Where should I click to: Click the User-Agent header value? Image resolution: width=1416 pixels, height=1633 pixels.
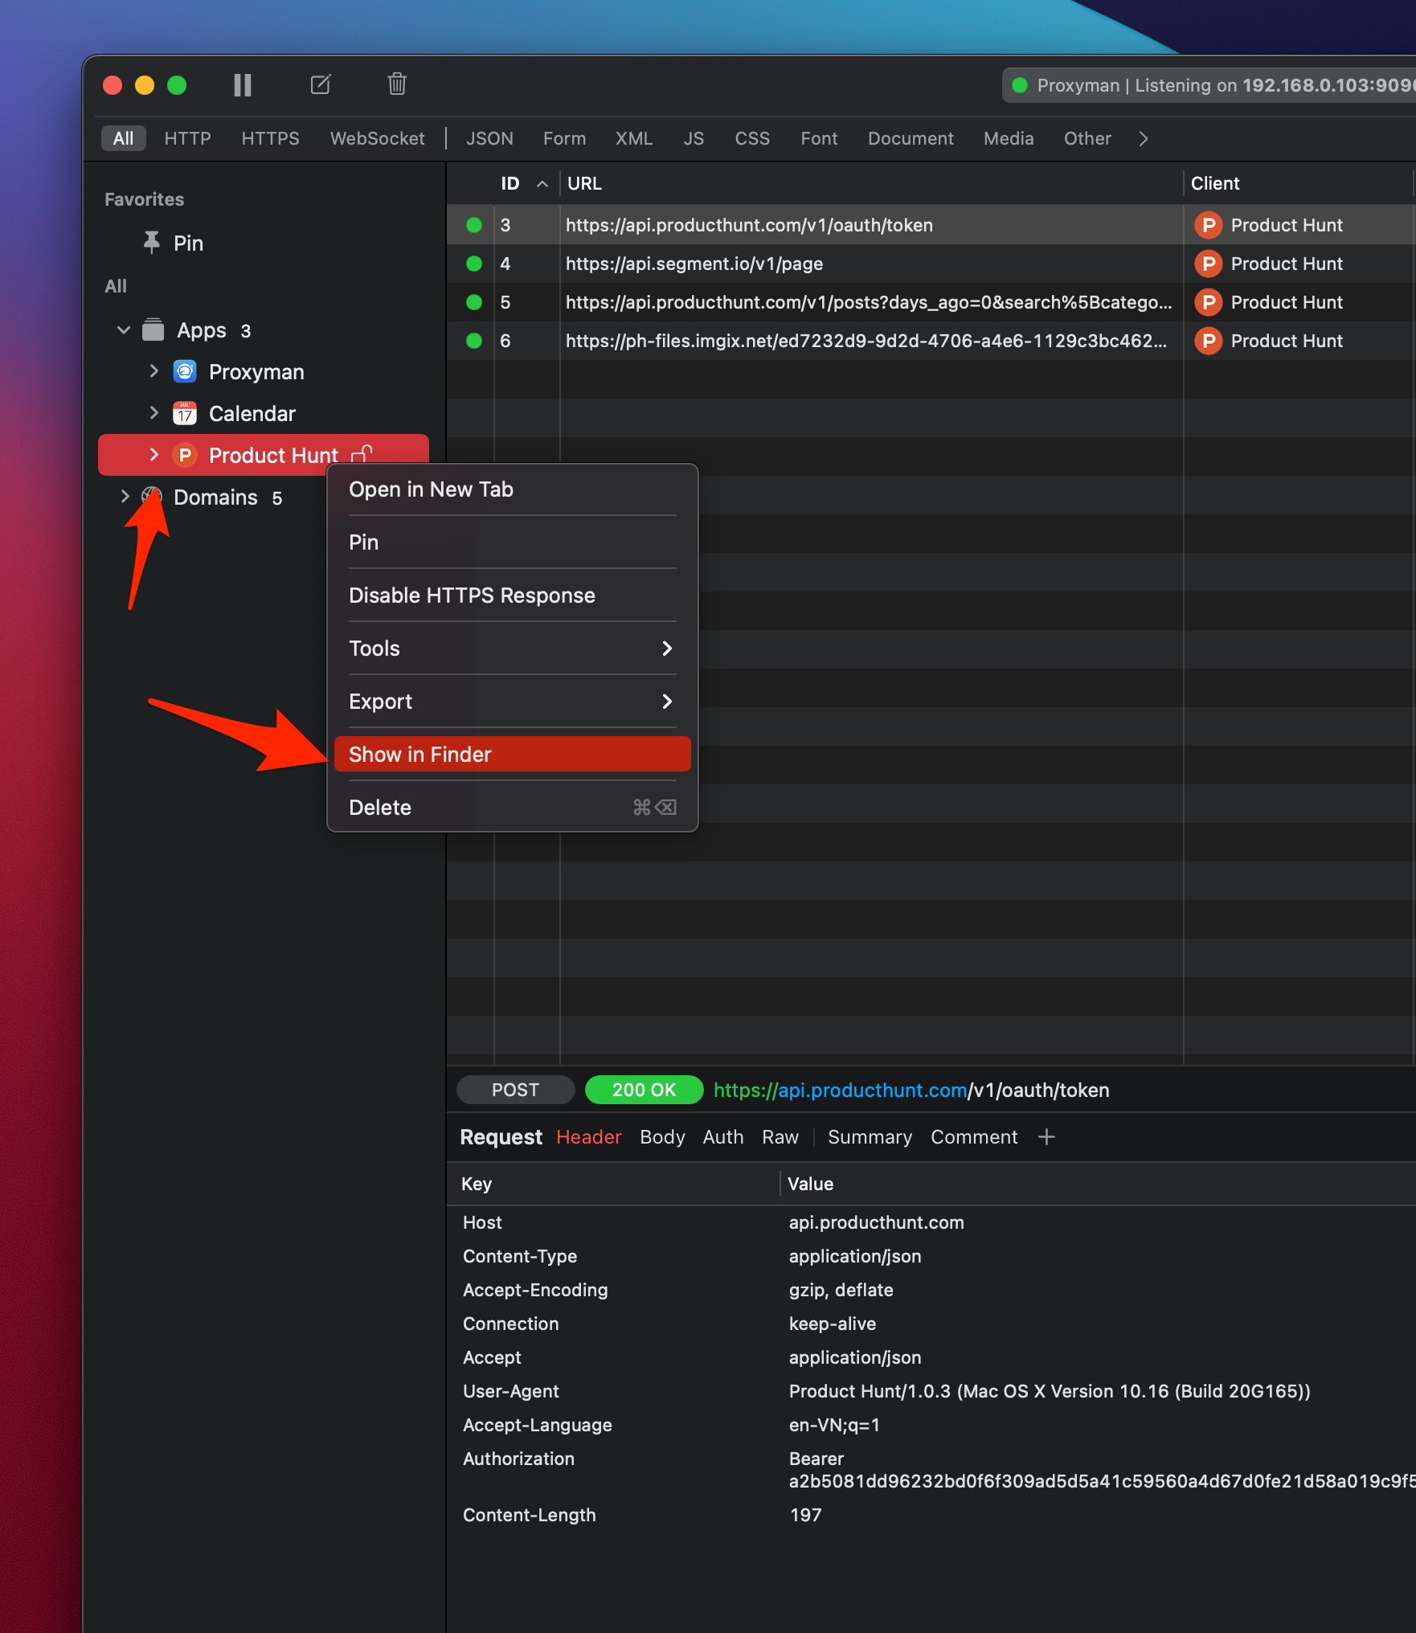[x=1050, y=1391]
